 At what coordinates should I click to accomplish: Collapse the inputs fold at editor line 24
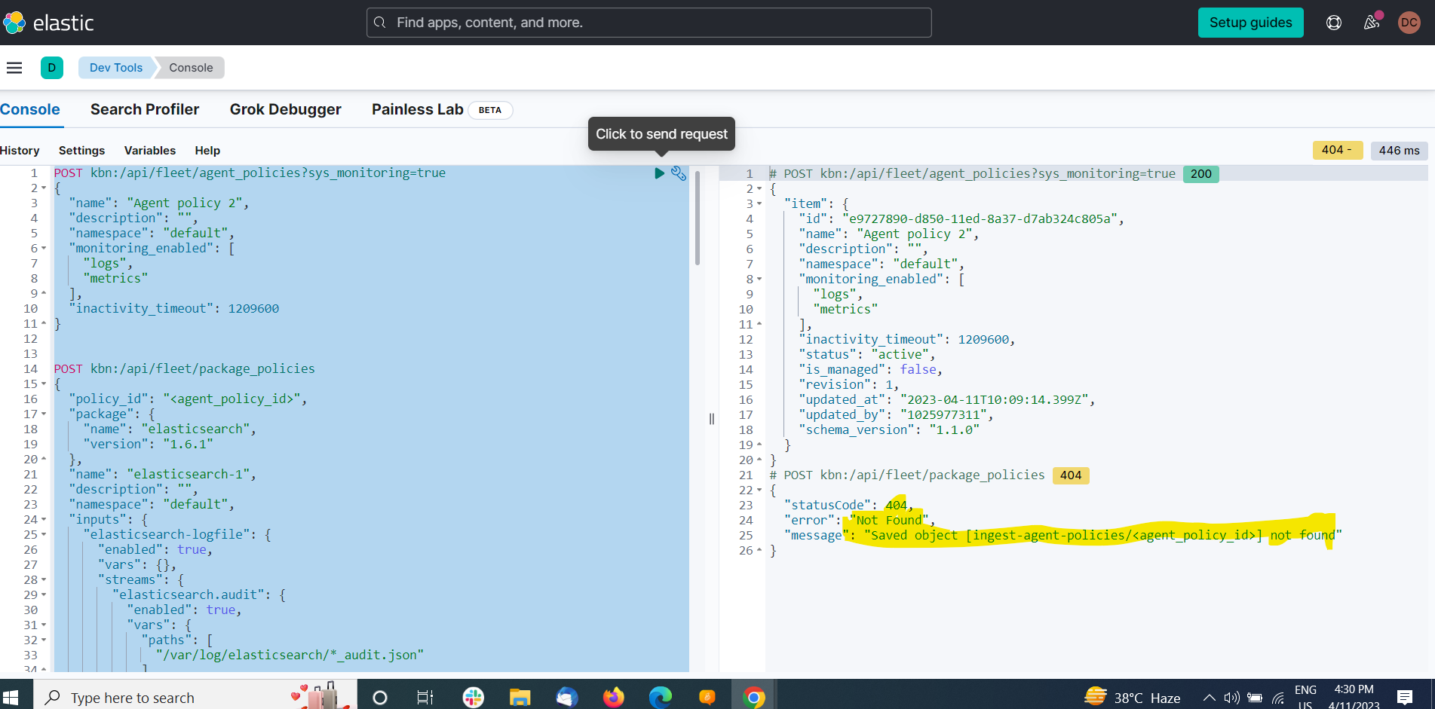(x=44, y=520)
